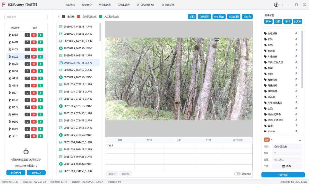
Task: Click the play icon for 20250925_142533v.MOV
Action: (x=61, y=48)
